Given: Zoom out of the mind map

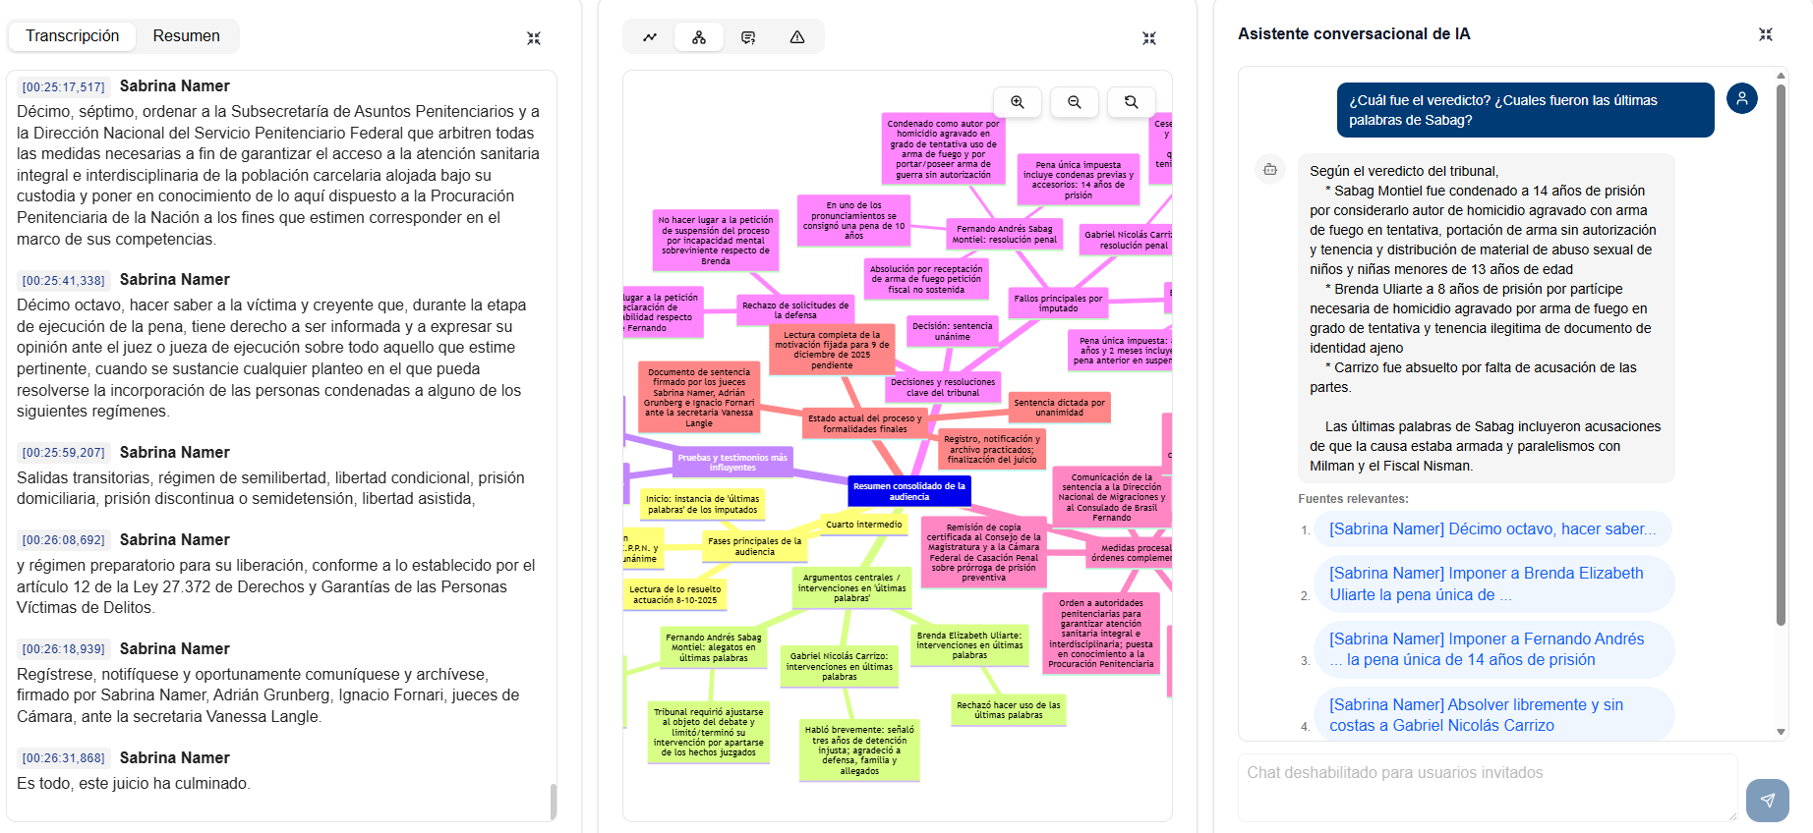Looking at the screenshot, I should pos(1075,102).
